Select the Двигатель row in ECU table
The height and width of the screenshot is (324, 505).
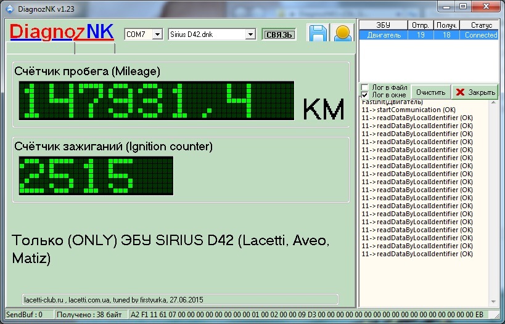coord(429,35)
